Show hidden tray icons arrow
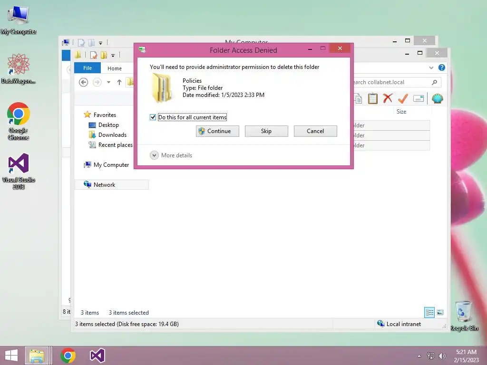Image resolution: width=487 pixels, height=365 pixels. [419, 356]
